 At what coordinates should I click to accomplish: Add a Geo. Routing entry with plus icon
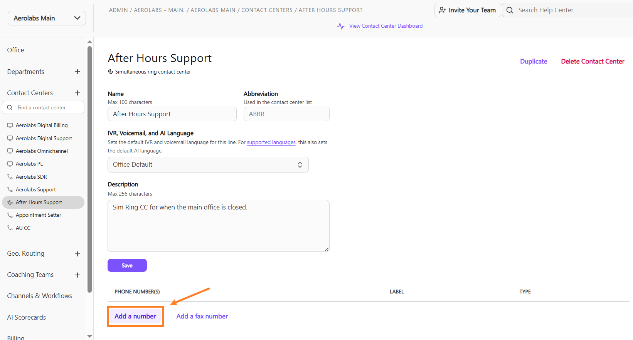77,254
